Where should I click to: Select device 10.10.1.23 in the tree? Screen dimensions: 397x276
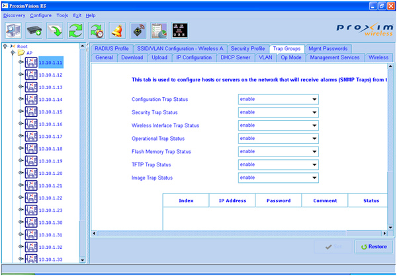point(51,210)
